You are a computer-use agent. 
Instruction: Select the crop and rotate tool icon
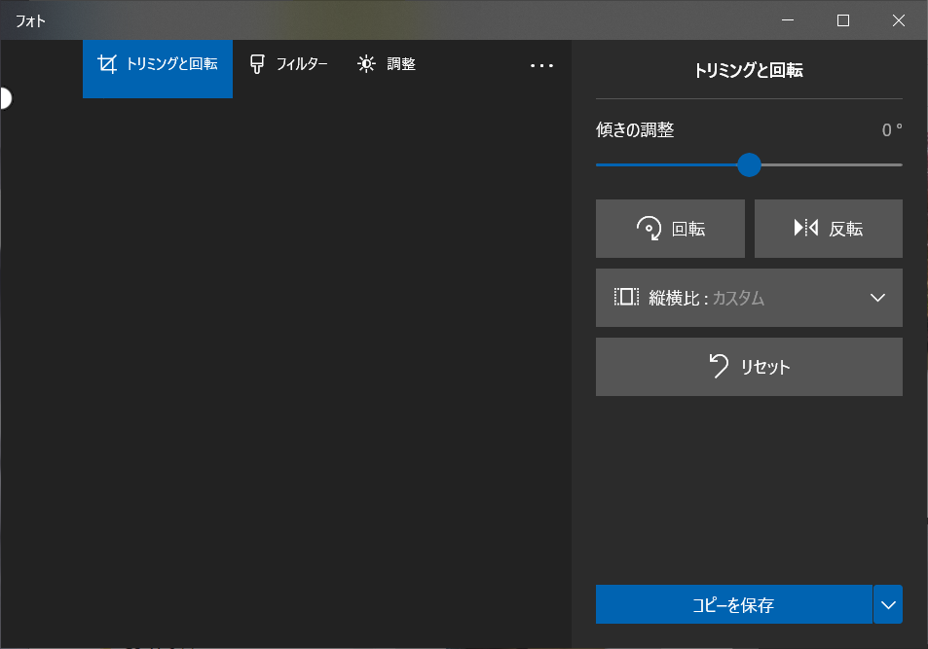(107, 63)
